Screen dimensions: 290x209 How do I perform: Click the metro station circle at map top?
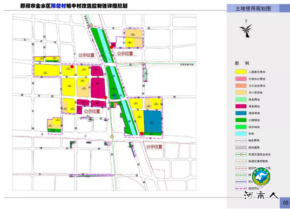coord(91,25)
